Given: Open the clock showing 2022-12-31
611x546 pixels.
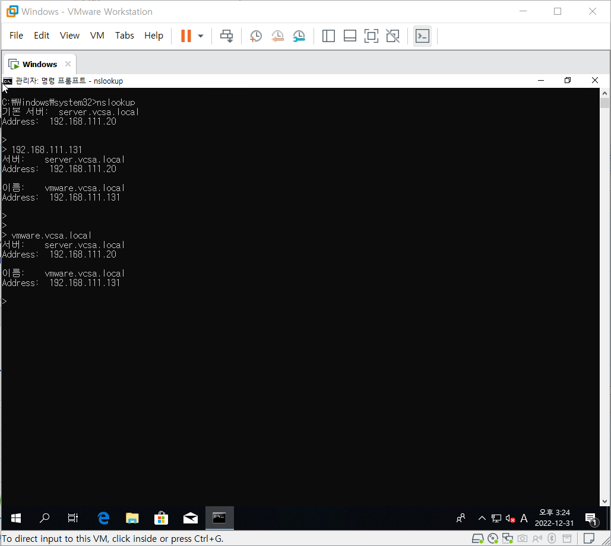Looking at the screenshot, I should [554, 518].
